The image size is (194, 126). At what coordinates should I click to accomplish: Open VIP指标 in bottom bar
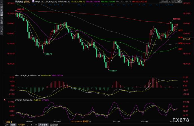(21, 125)
